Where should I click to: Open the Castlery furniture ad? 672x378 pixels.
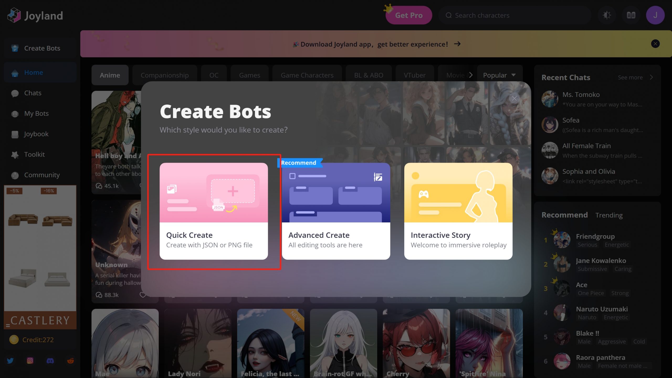coord(40,257)
